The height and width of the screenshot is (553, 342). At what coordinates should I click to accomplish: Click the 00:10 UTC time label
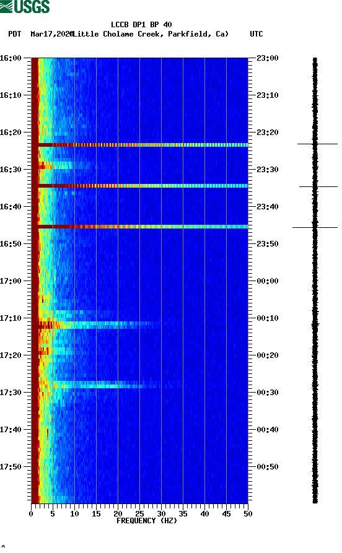click(268, 318)
